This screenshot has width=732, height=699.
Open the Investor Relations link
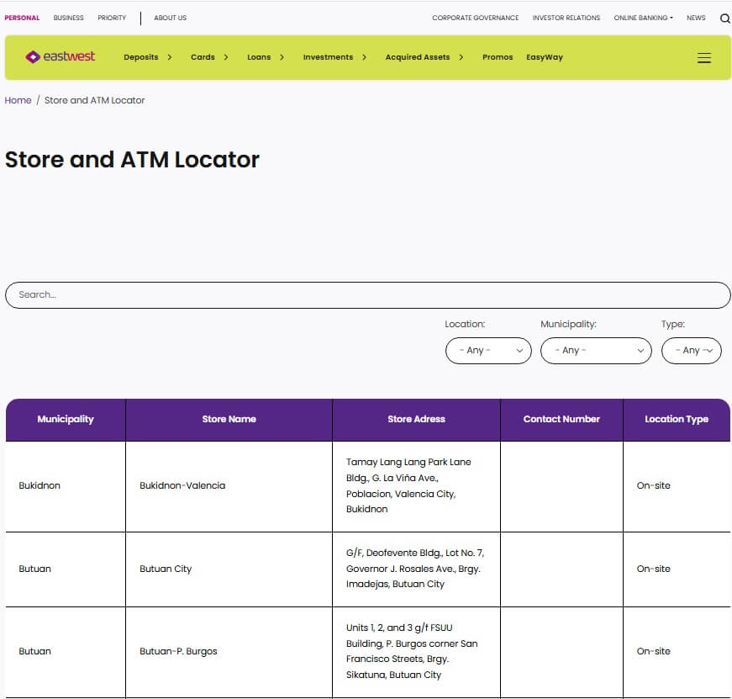coord(566,17)
